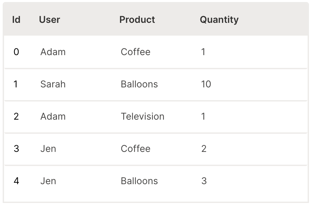Click the Coffee cell in row 0
The width and height of the screenshot is (311, 205).
pyautogui.click(x=135, y=52)
